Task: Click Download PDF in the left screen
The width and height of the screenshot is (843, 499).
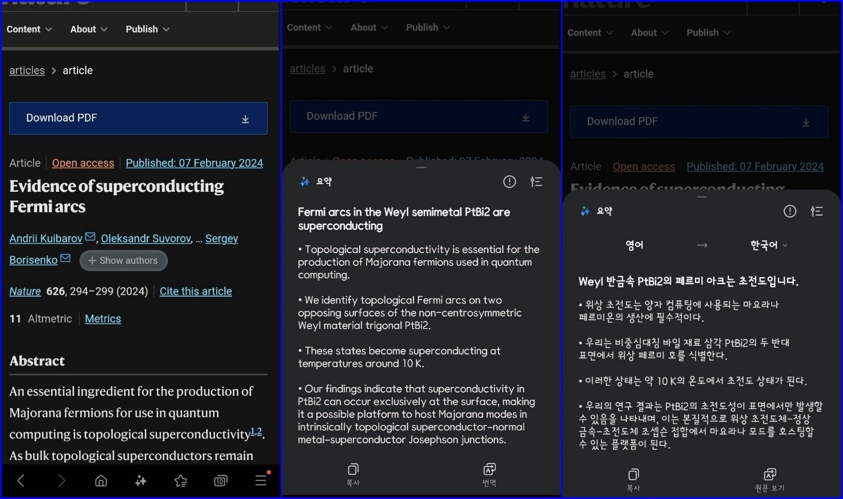Action: pos(138,118)
